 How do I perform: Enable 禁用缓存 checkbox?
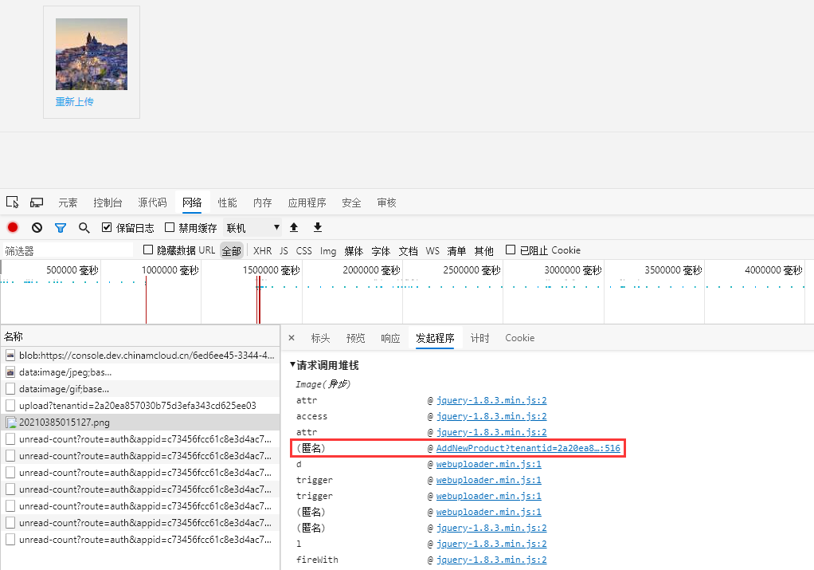(x=169, y=227)
